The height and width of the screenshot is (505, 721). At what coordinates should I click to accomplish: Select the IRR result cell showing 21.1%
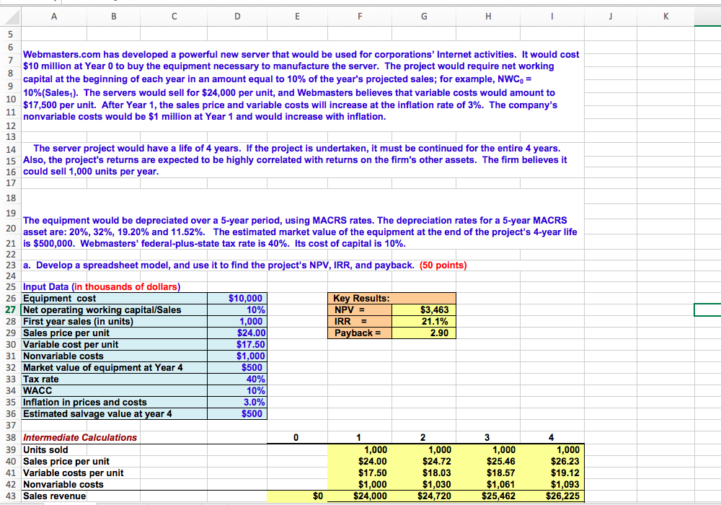point(423,321)
